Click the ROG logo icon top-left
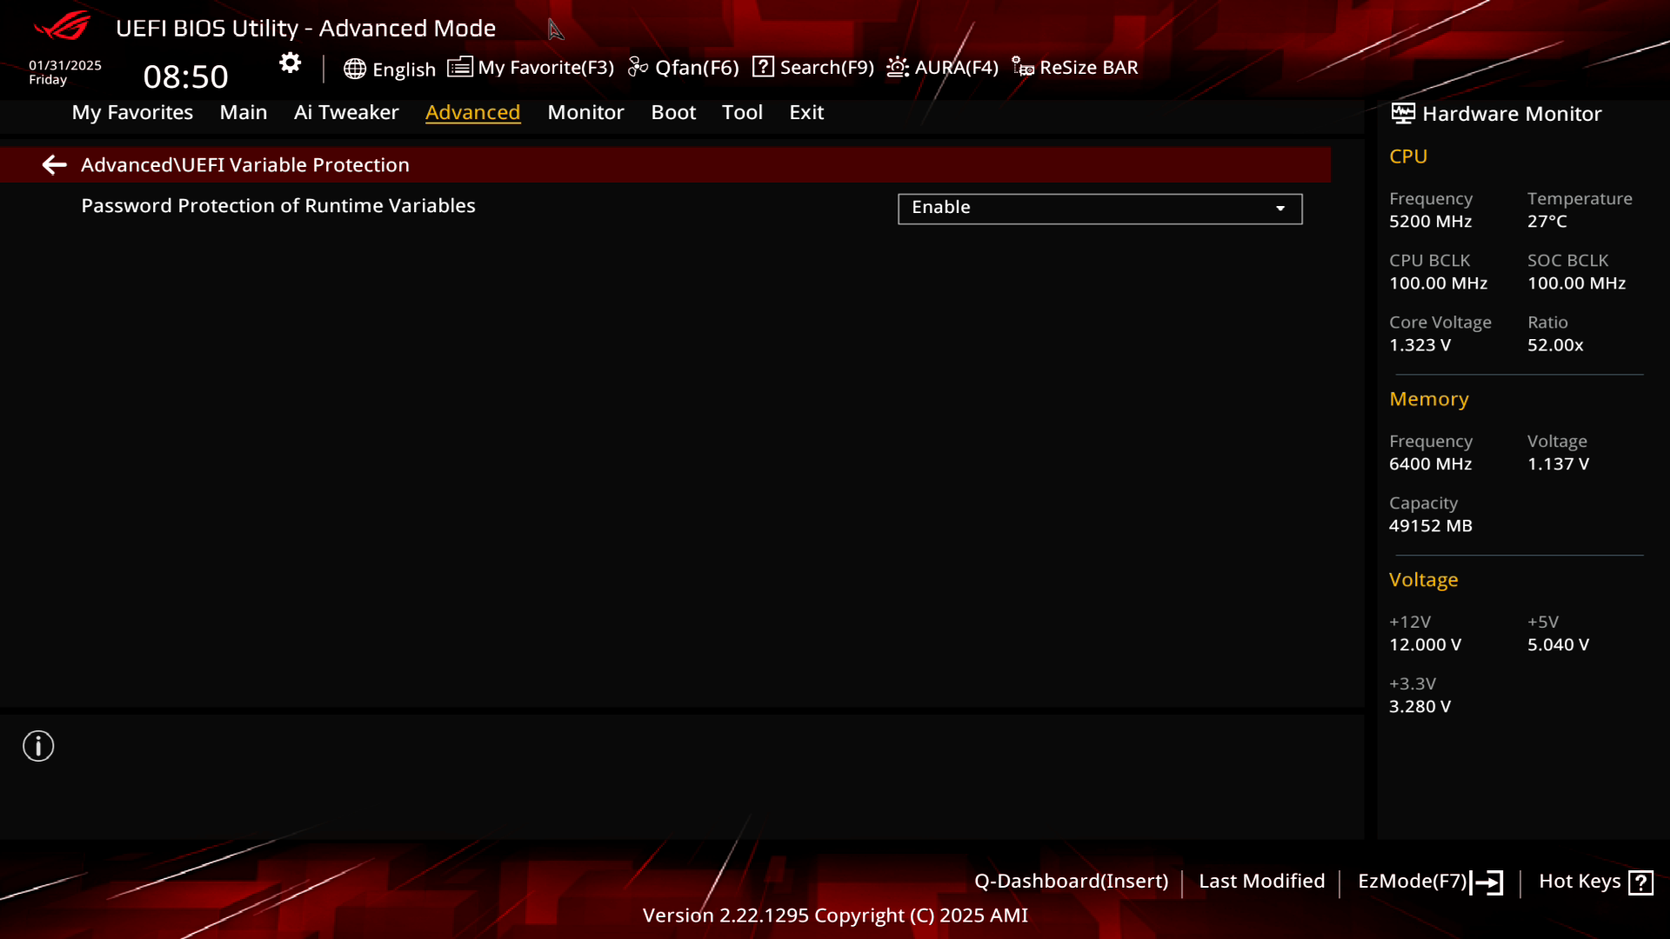Image resolution: width=1670 pixels, height=939 pixels. [x=63, y=25]
